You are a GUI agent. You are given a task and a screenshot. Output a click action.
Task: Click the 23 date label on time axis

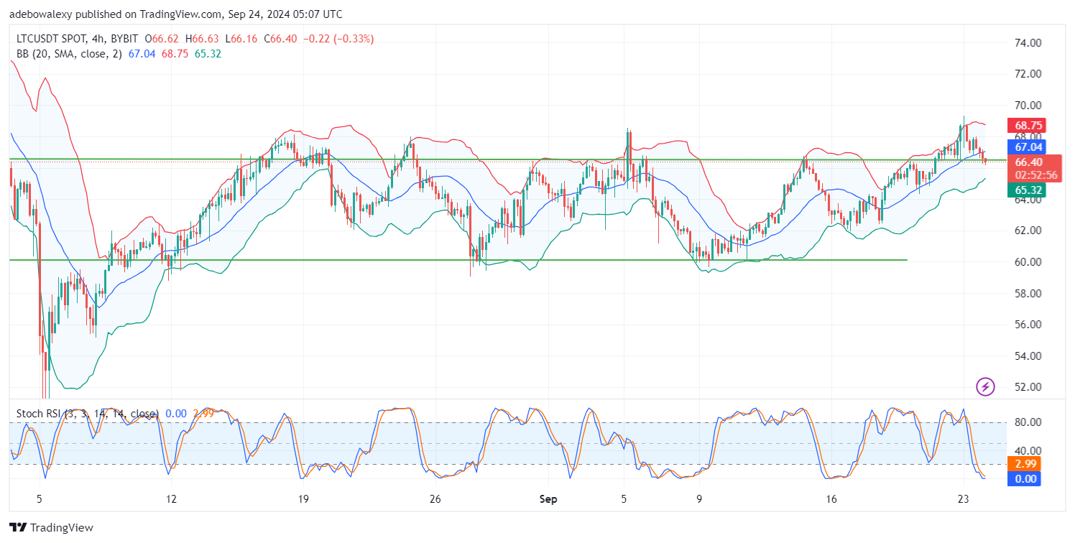point(964,498)
